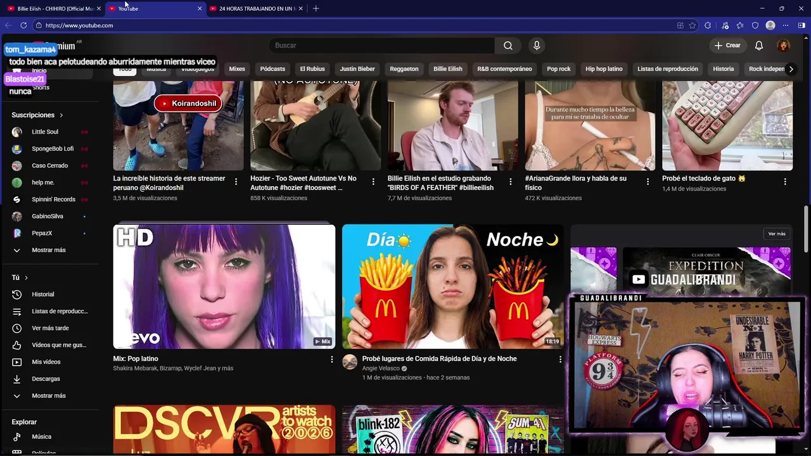
Task: Activate voice search microphone
Action: tap(537, 46)
